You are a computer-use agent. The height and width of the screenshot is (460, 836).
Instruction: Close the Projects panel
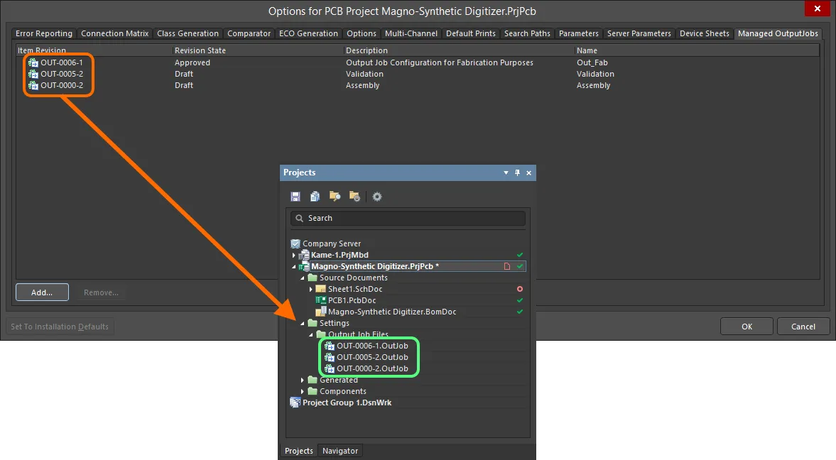(x=529, y=172)
